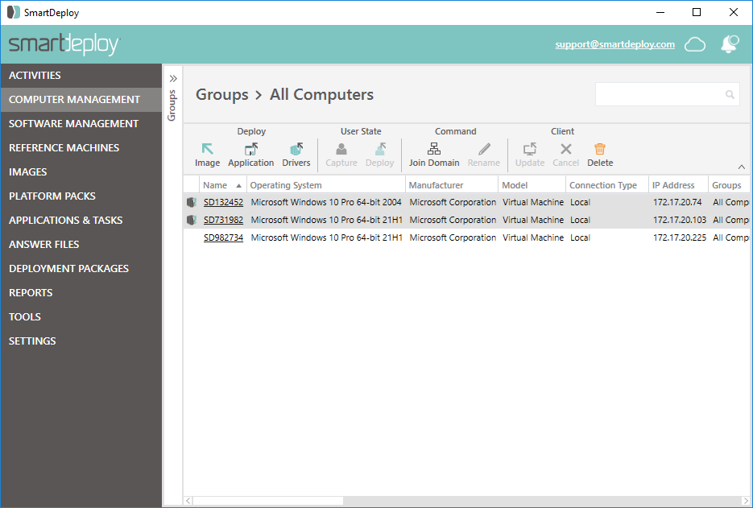
Task: Click Microsoft Corporation cell in SD982734 row
Action: click(453, 237)
